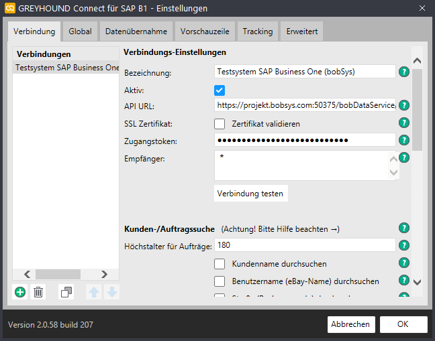
Task: Delete selected connection with trash icon
Action: 38,292
